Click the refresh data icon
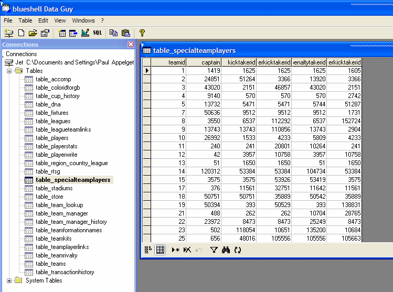The image size is (393, 292). [238, 250]
